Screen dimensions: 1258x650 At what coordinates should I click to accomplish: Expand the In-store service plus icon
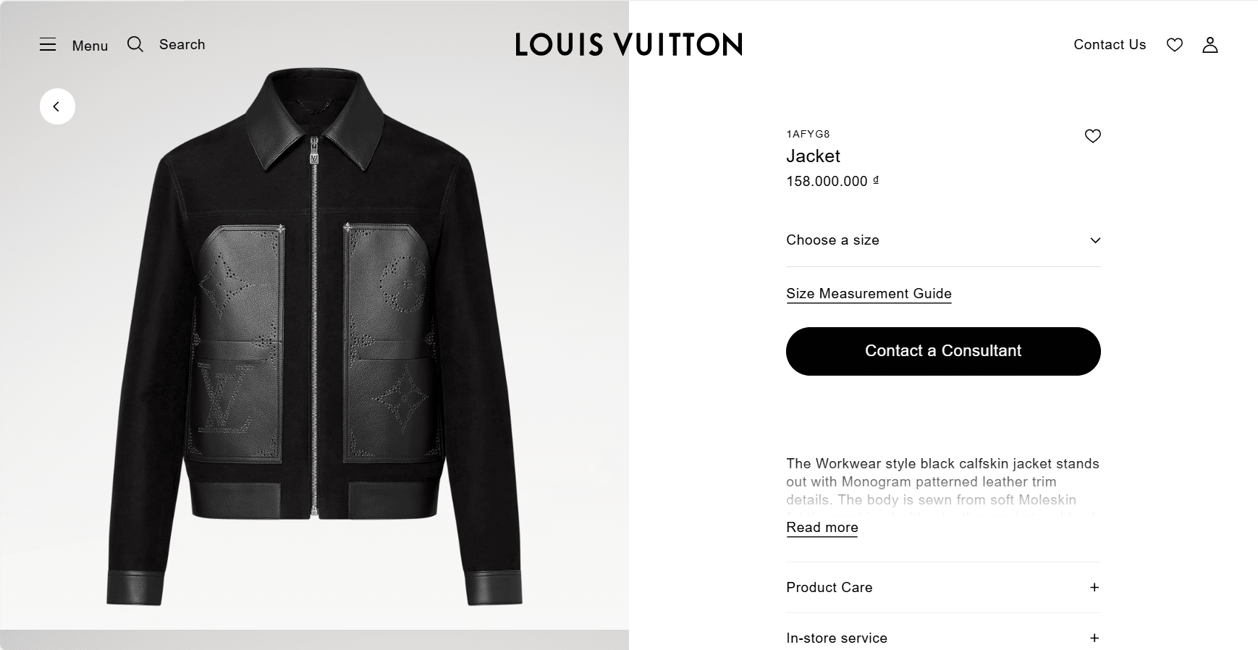(x=1094, y=638)
